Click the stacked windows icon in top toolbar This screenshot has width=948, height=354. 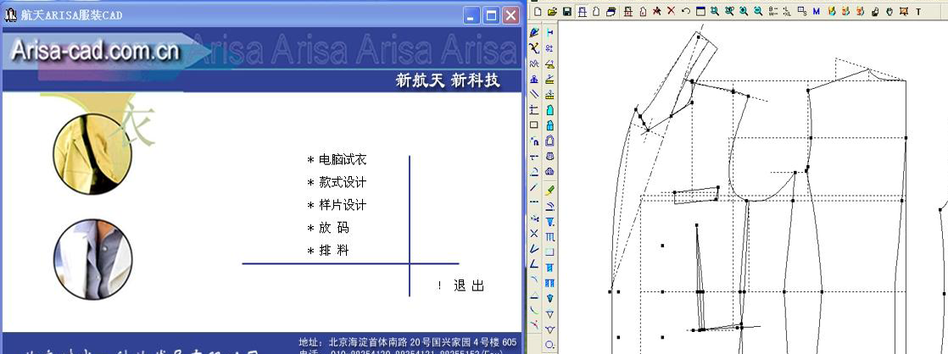click(611, 12)
